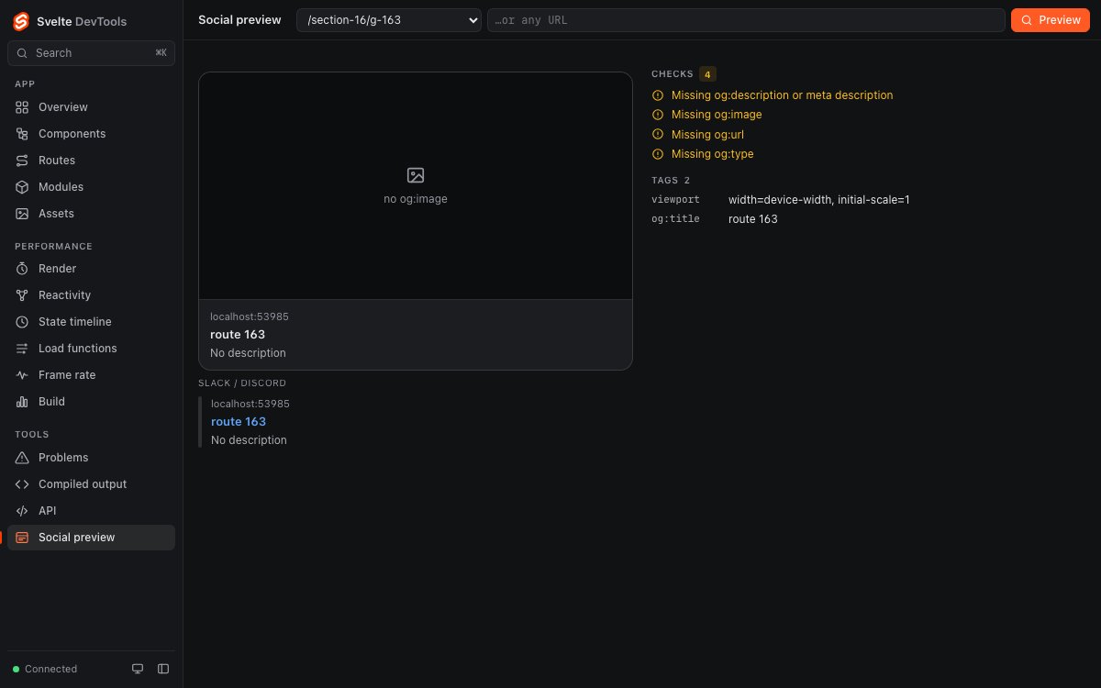Go to the Components section
1101x688 pixels.
click(x=91, y=134)
